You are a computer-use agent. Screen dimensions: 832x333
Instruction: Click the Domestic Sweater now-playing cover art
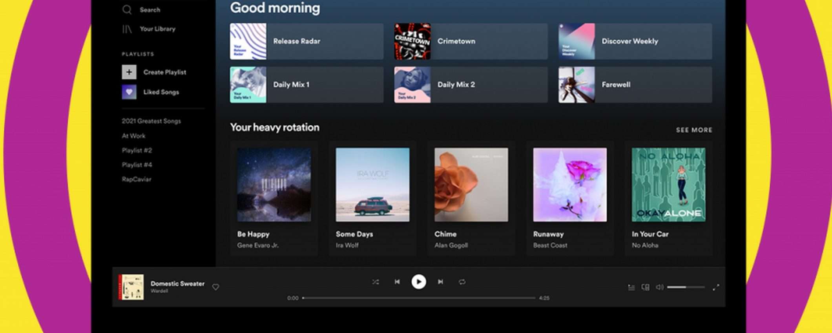tap(131, 287)
